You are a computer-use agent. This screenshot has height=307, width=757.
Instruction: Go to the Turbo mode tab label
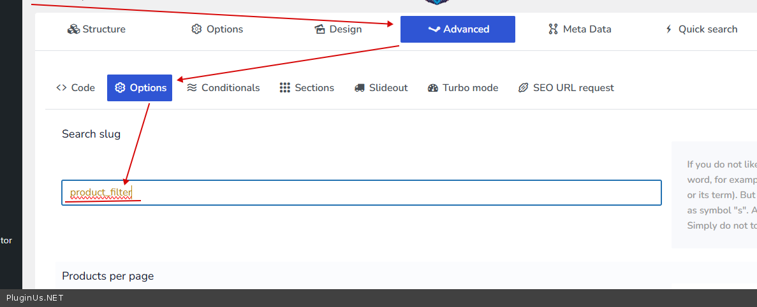tap(470, 88)
